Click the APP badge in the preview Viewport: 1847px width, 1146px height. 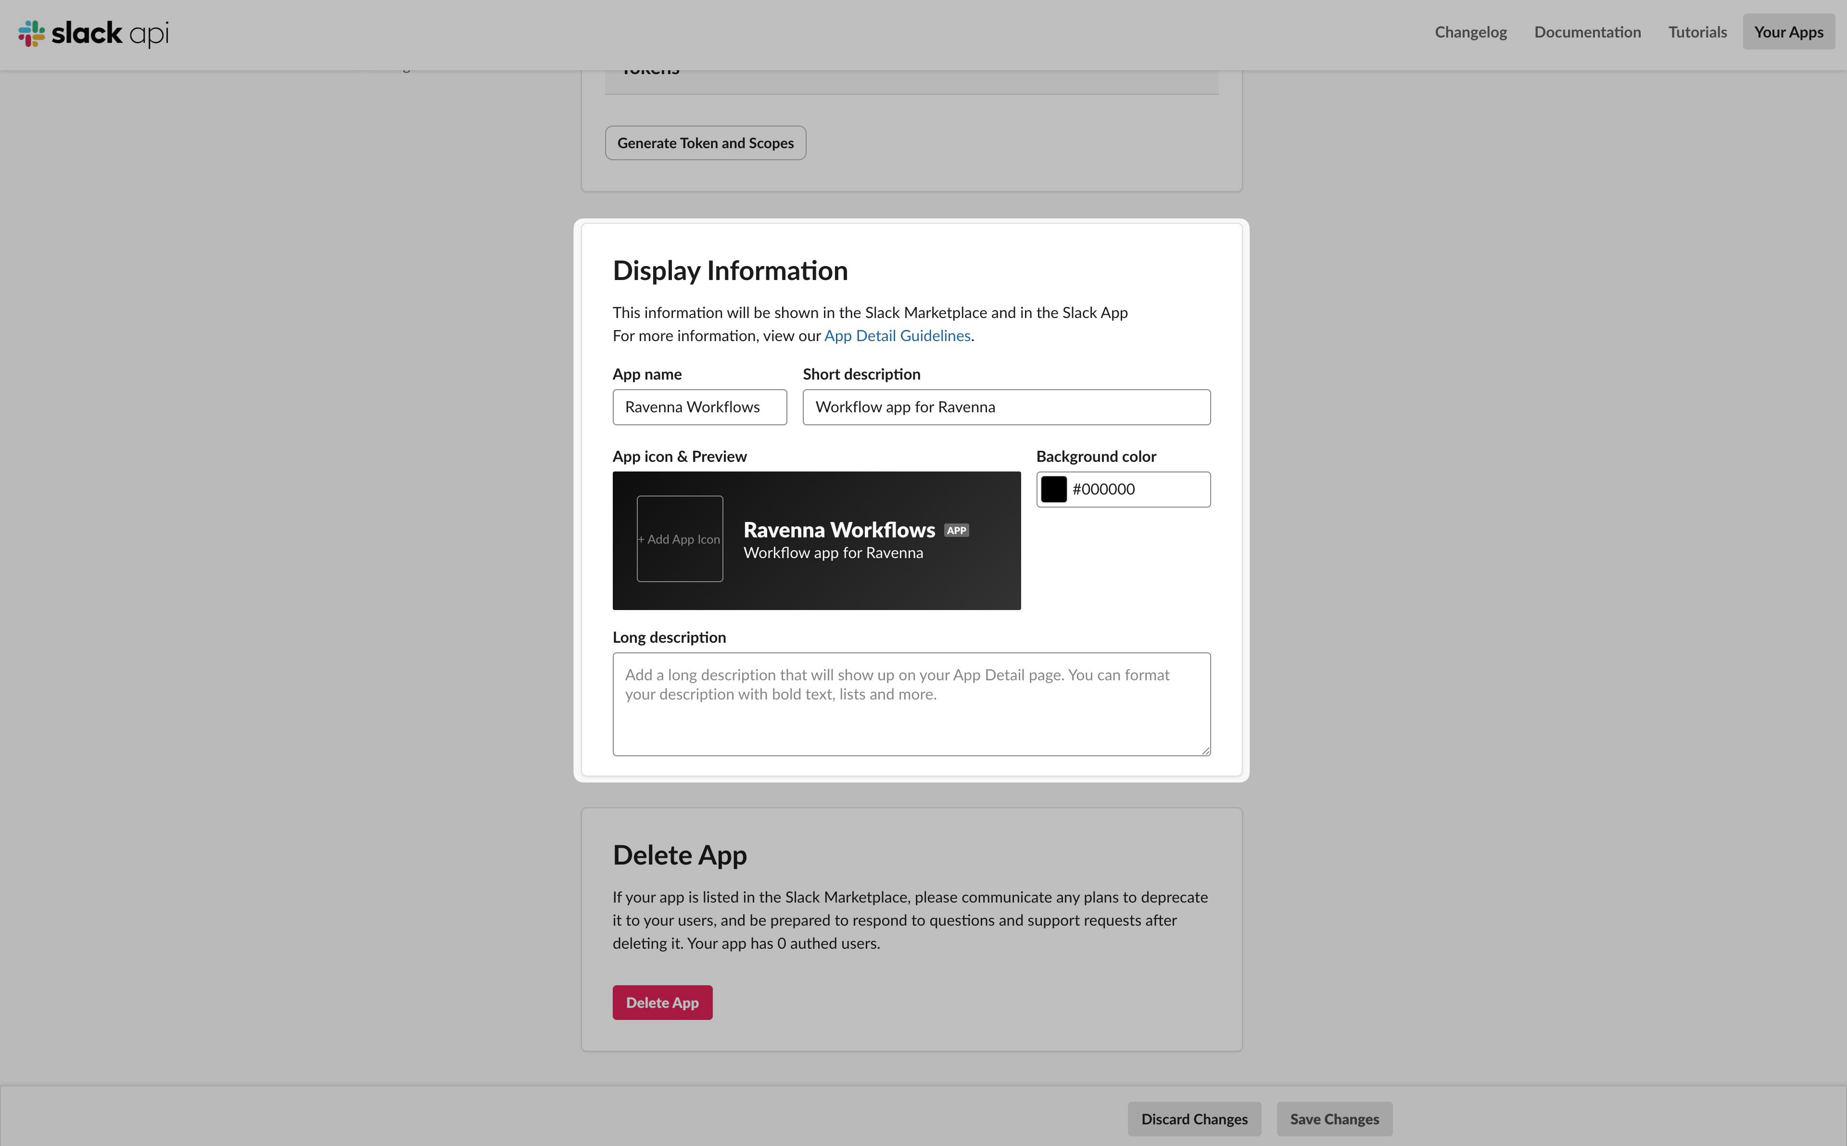(956, 531)
